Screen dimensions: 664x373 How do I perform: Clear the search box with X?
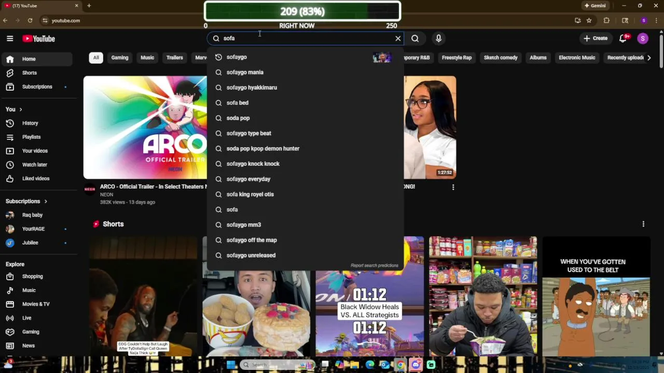point(398,38)
